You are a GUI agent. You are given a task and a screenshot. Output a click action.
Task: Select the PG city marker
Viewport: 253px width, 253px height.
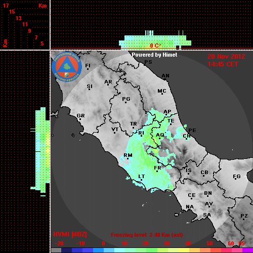tap(125, 102)
